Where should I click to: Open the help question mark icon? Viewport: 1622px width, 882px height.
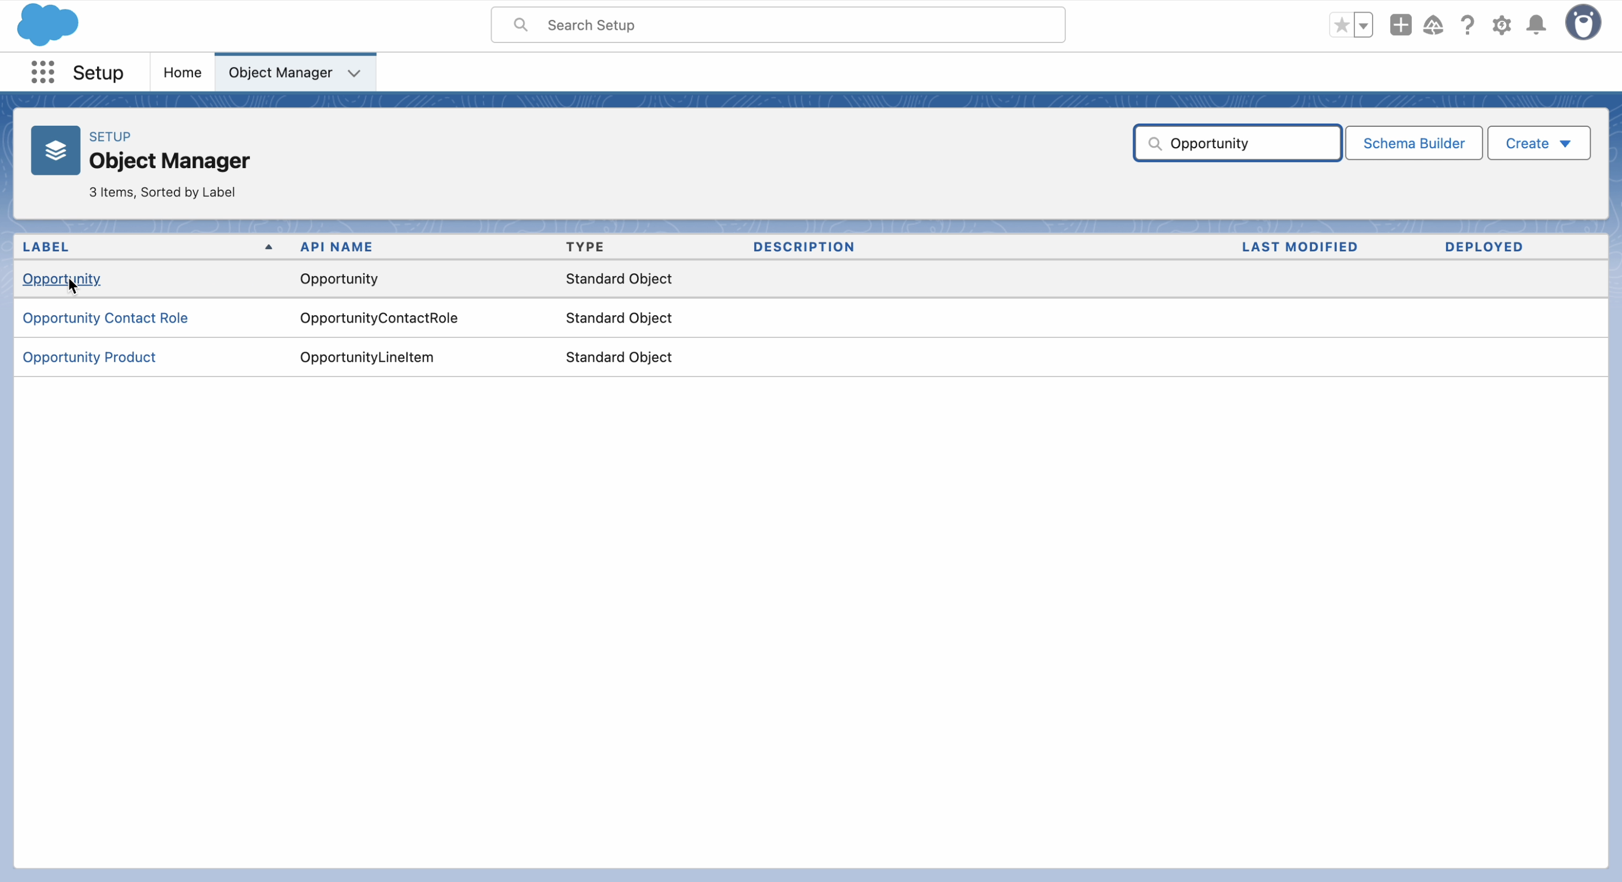click(x=1467, y=25)
